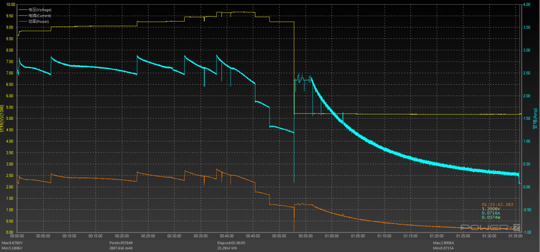
Task: Click the cyan Current legend line swatch
Action: (23, 16)
